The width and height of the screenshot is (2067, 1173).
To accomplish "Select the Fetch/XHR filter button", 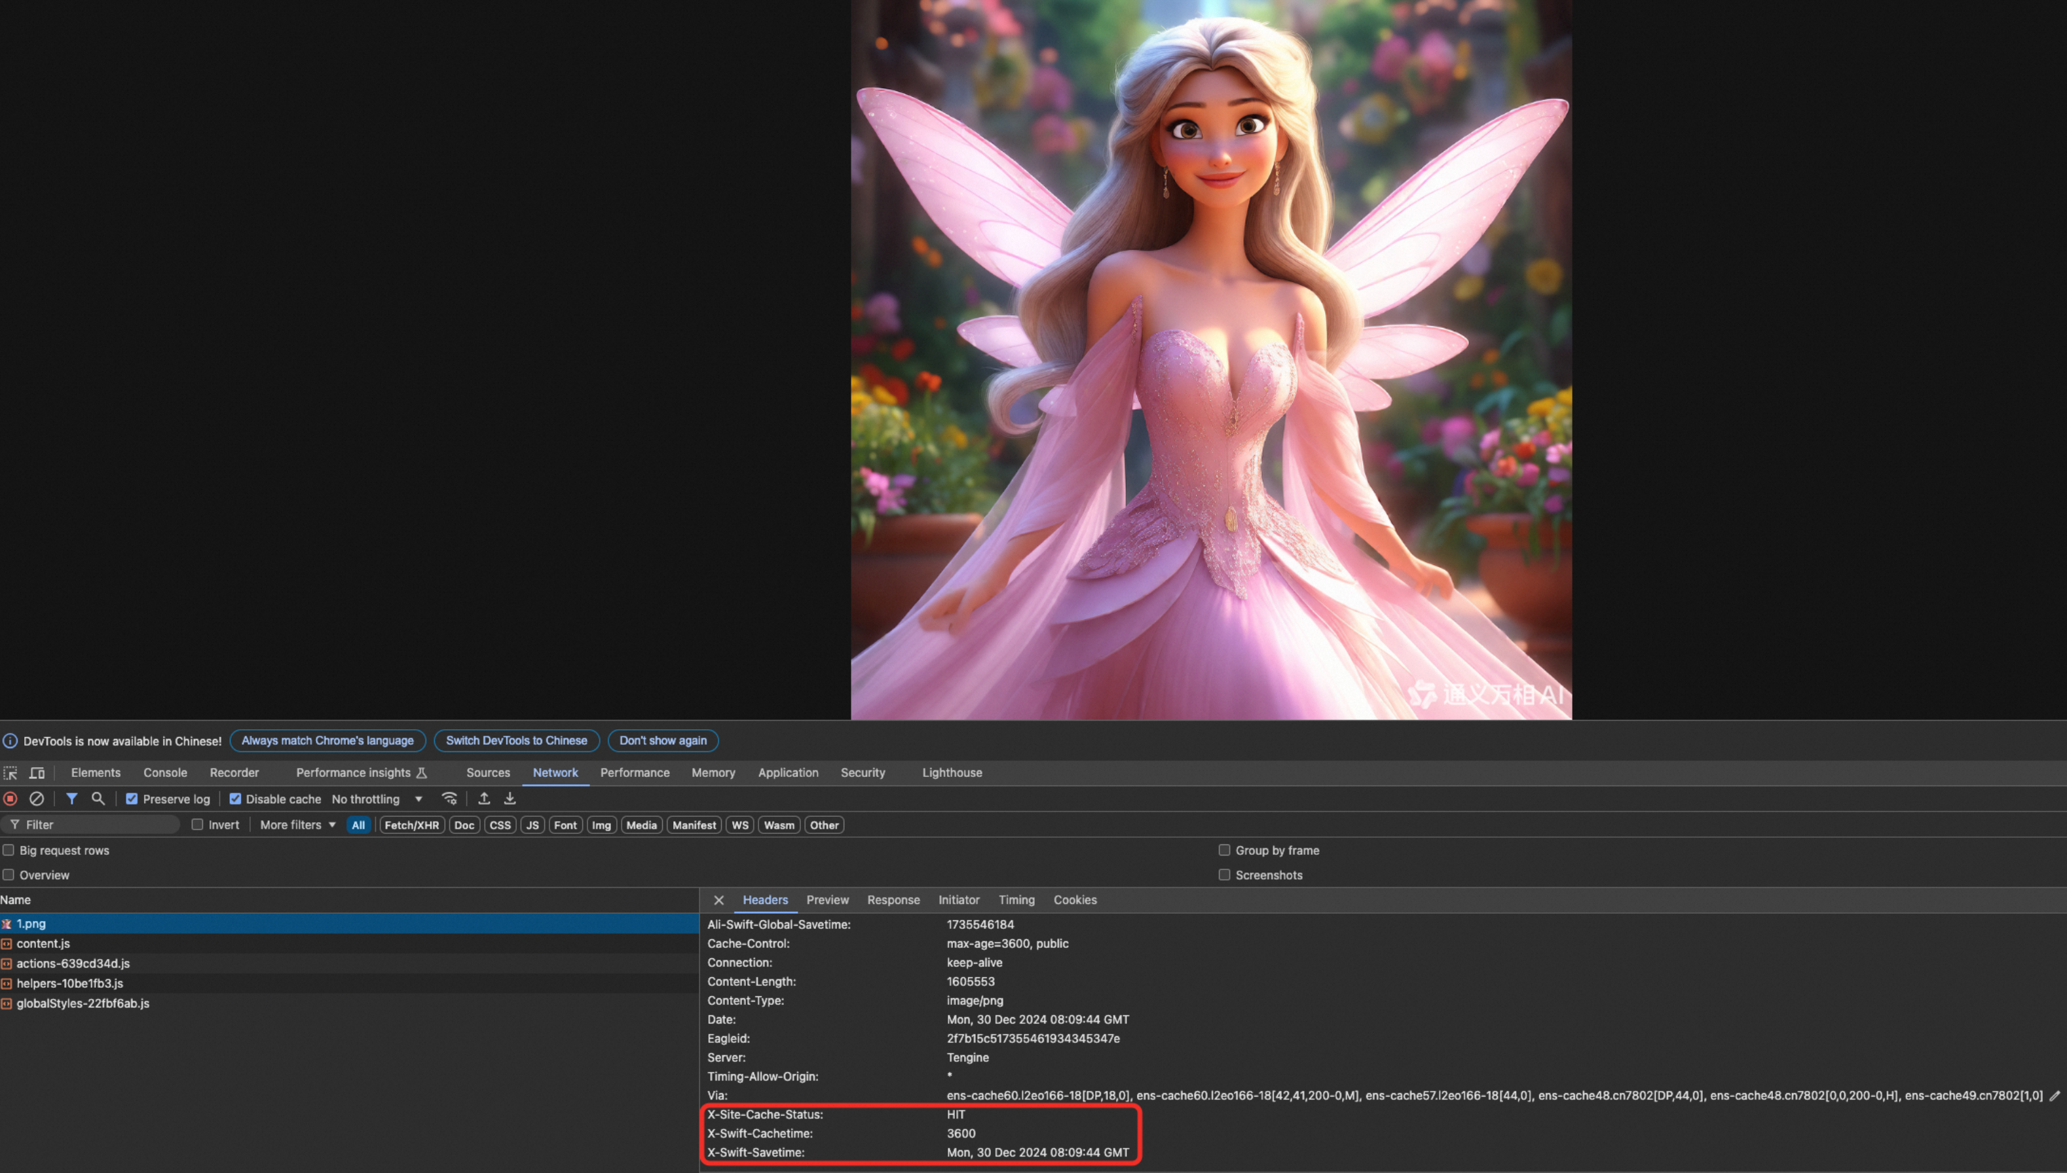I will [x=412, y=825].
